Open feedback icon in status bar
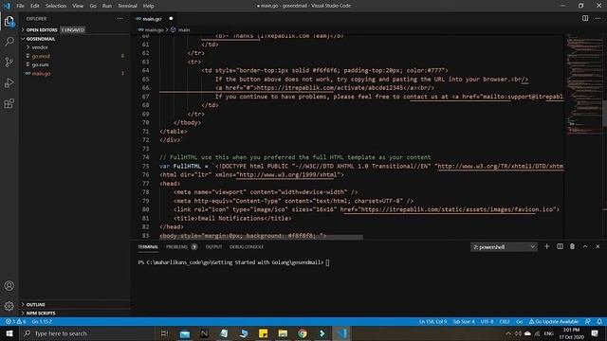This screenshot has height=341, width=607. click(588, 321)
